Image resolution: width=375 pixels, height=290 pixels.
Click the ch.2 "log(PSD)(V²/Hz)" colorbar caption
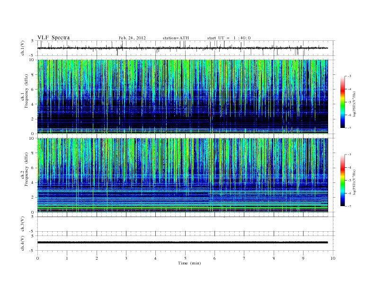[x=354, y=182]
